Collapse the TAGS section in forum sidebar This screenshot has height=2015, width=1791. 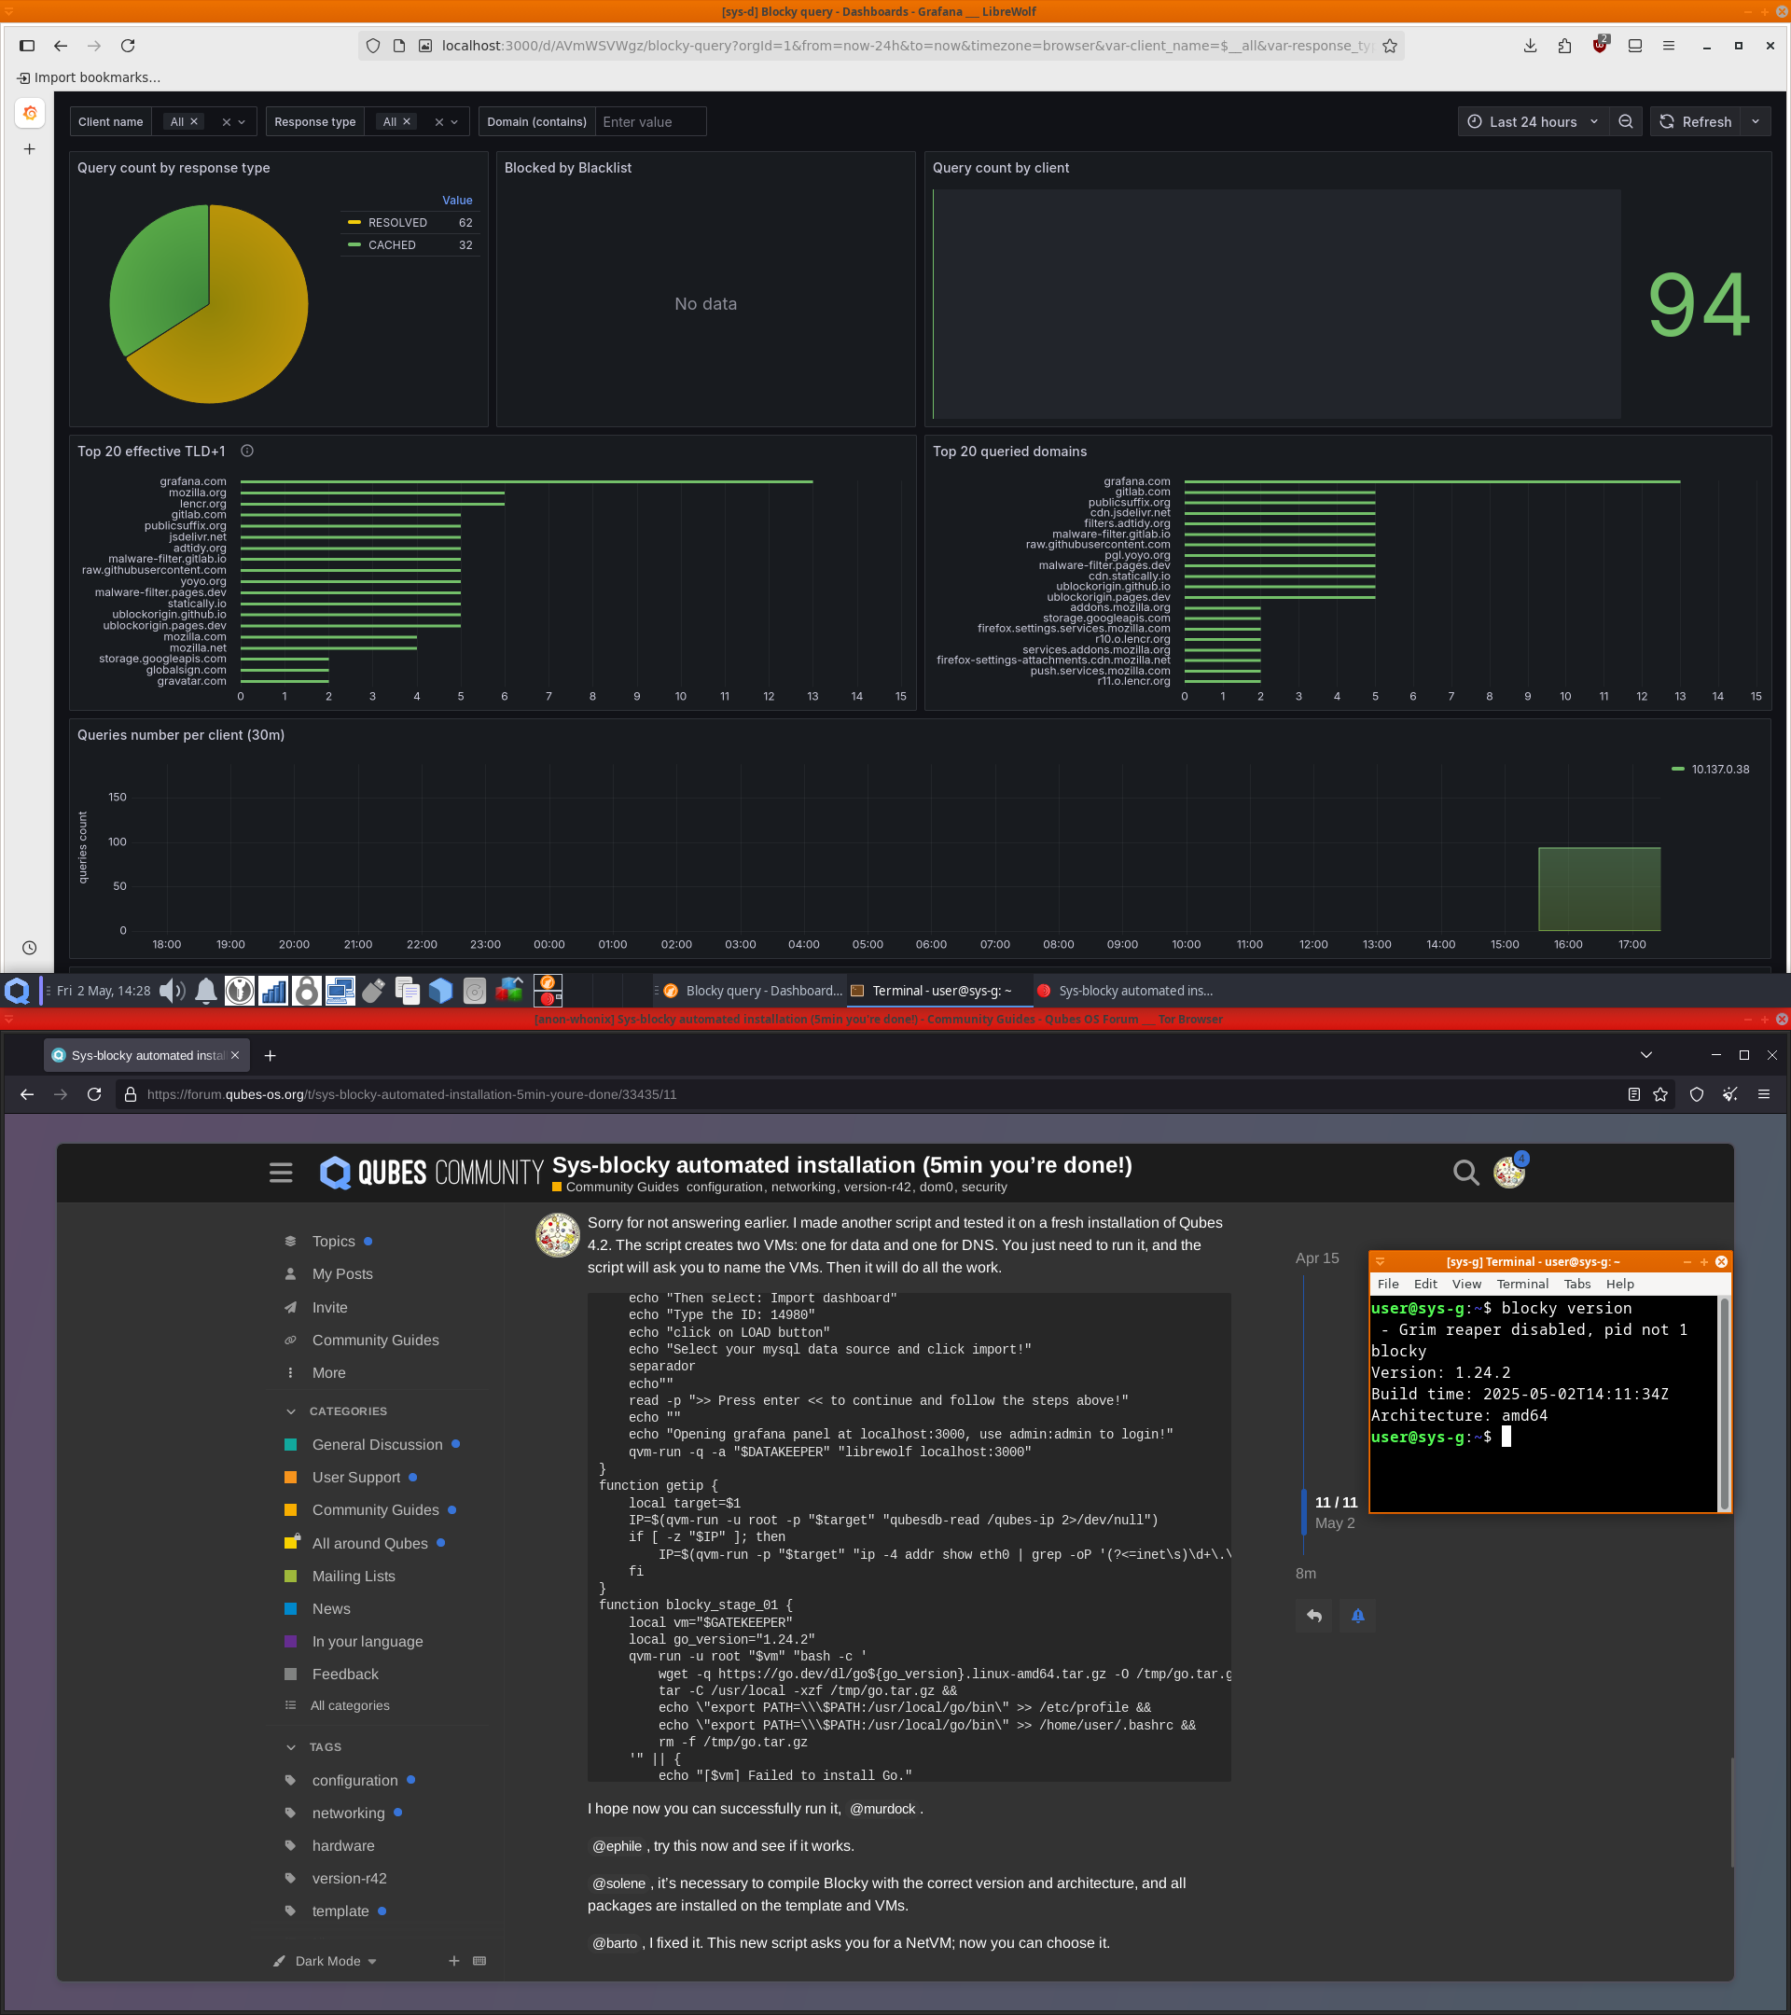(x=313, y=1747)
